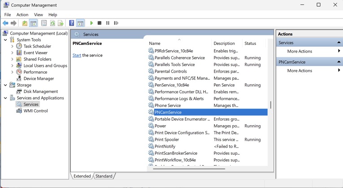This screenshot has width=343, height=188.
Task: Click the Up one level folder icon
Action: pyautogui.click(x=25, y=23)
